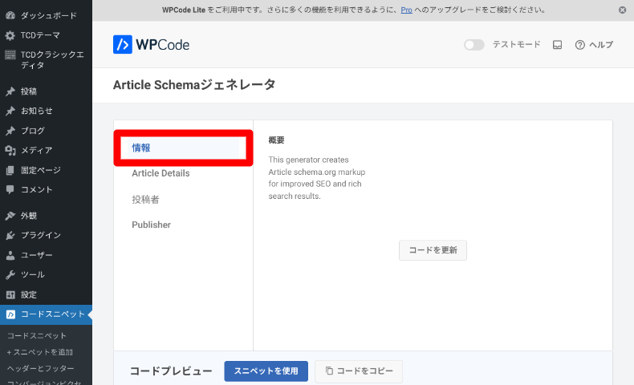Open the 投稿 menu item
The width and height of the screenshot is (634, 385).
click(29, 91)
